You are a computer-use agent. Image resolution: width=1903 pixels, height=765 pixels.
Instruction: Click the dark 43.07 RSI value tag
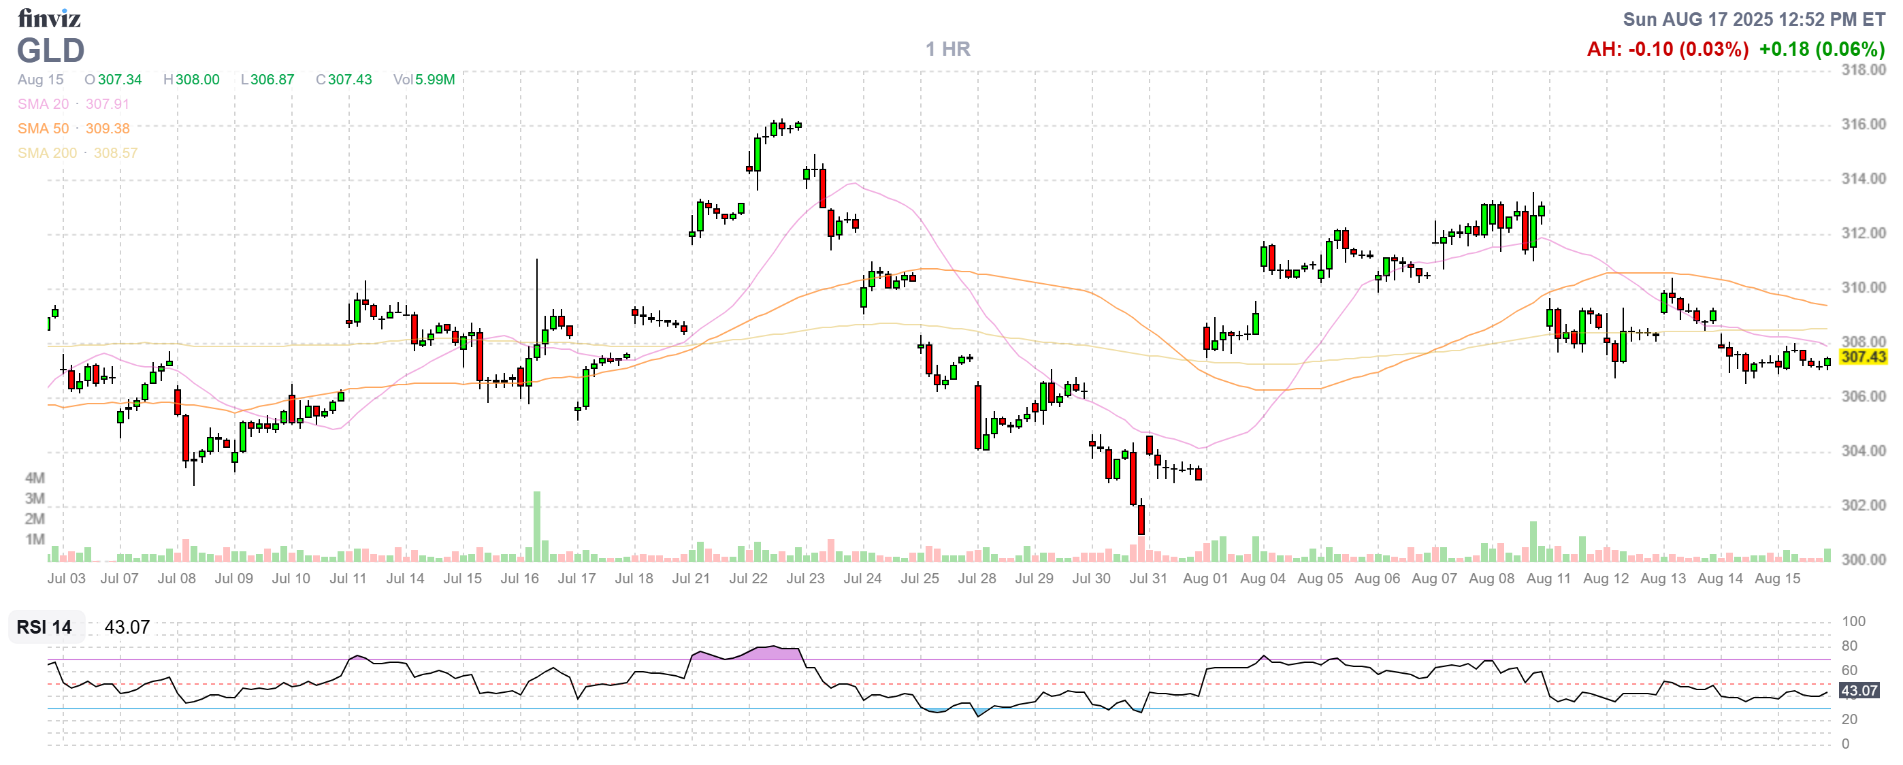(1859, 690)
